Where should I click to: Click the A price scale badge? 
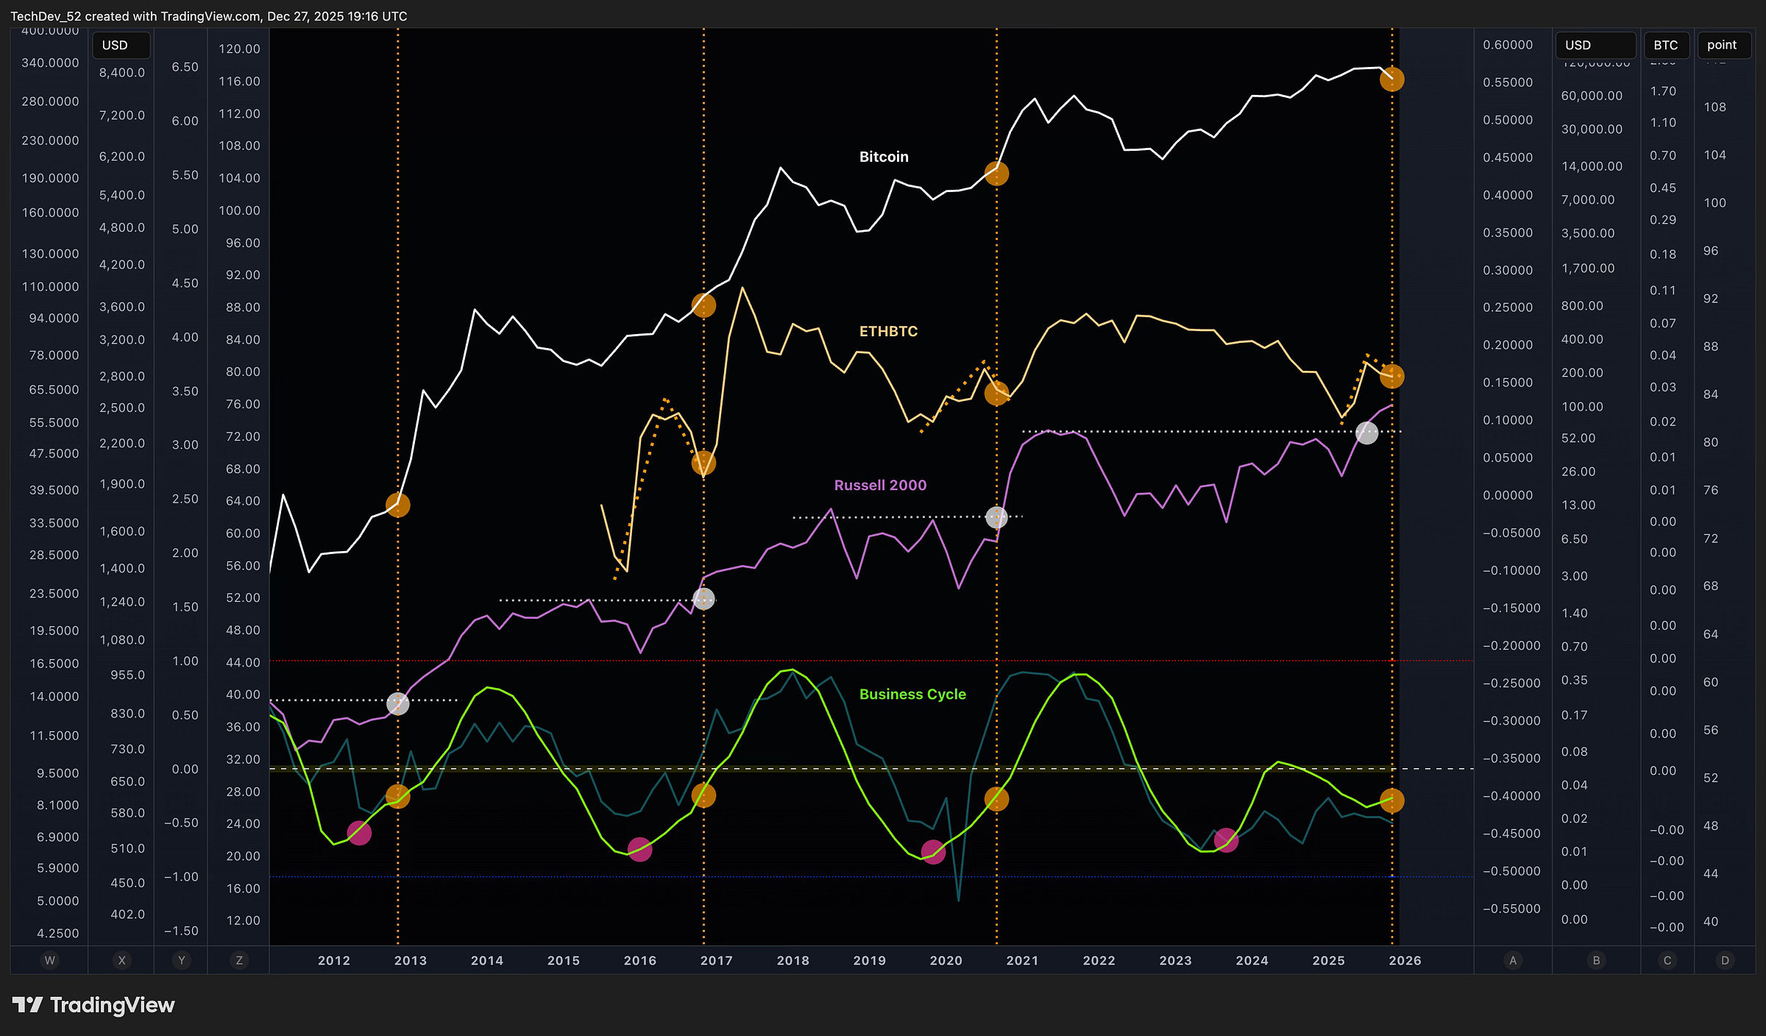(1513, 960)
